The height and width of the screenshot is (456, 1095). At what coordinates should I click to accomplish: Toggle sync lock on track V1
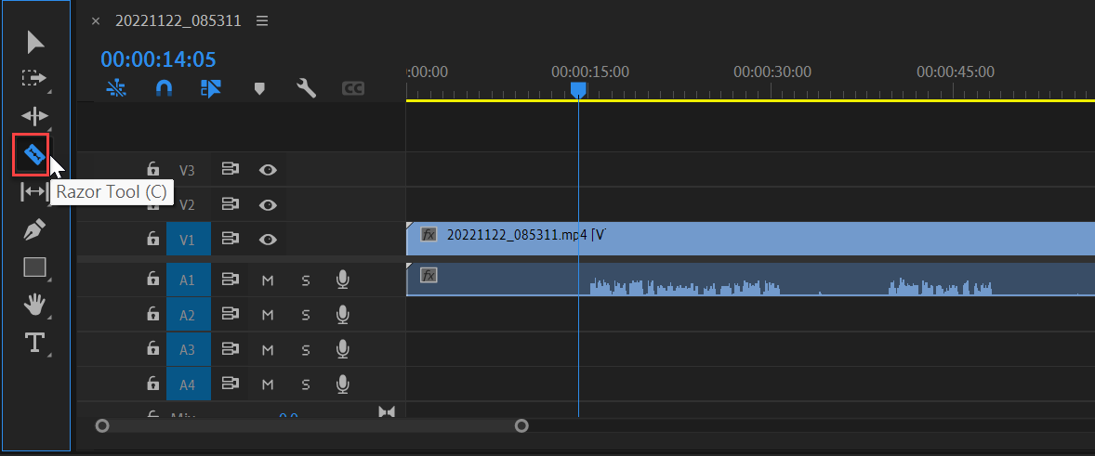coord(230,240)
